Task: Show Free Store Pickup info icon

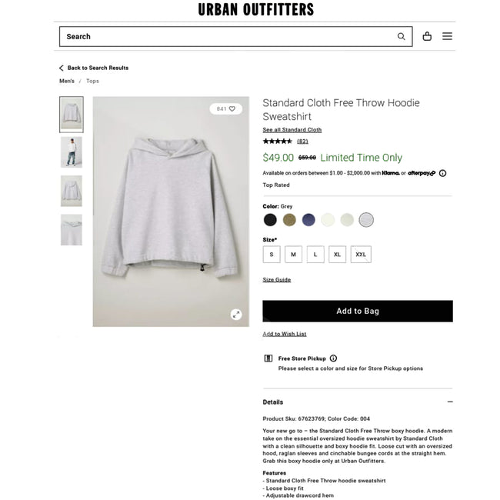Action: point(333,358)
